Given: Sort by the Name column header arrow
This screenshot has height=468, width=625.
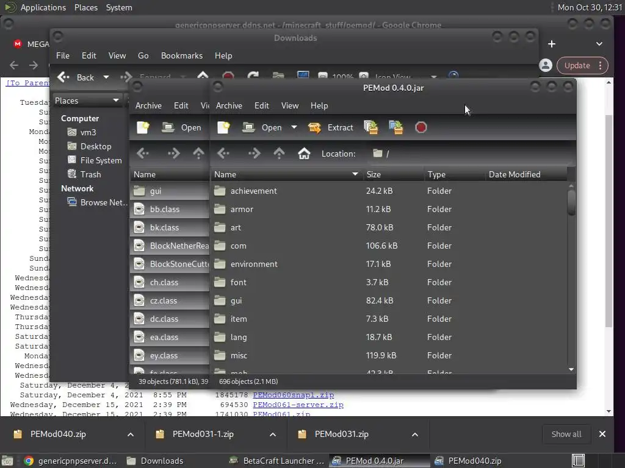Looking at the screenshot, I should 355,174.
